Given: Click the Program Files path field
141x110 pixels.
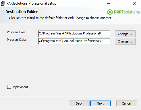Looking at the screenshot, I should [x=74, y=34].
